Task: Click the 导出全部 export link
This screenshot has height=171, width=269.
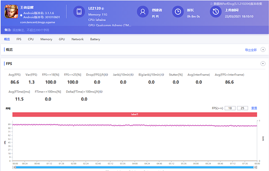Action: click(x=251, y=50)
